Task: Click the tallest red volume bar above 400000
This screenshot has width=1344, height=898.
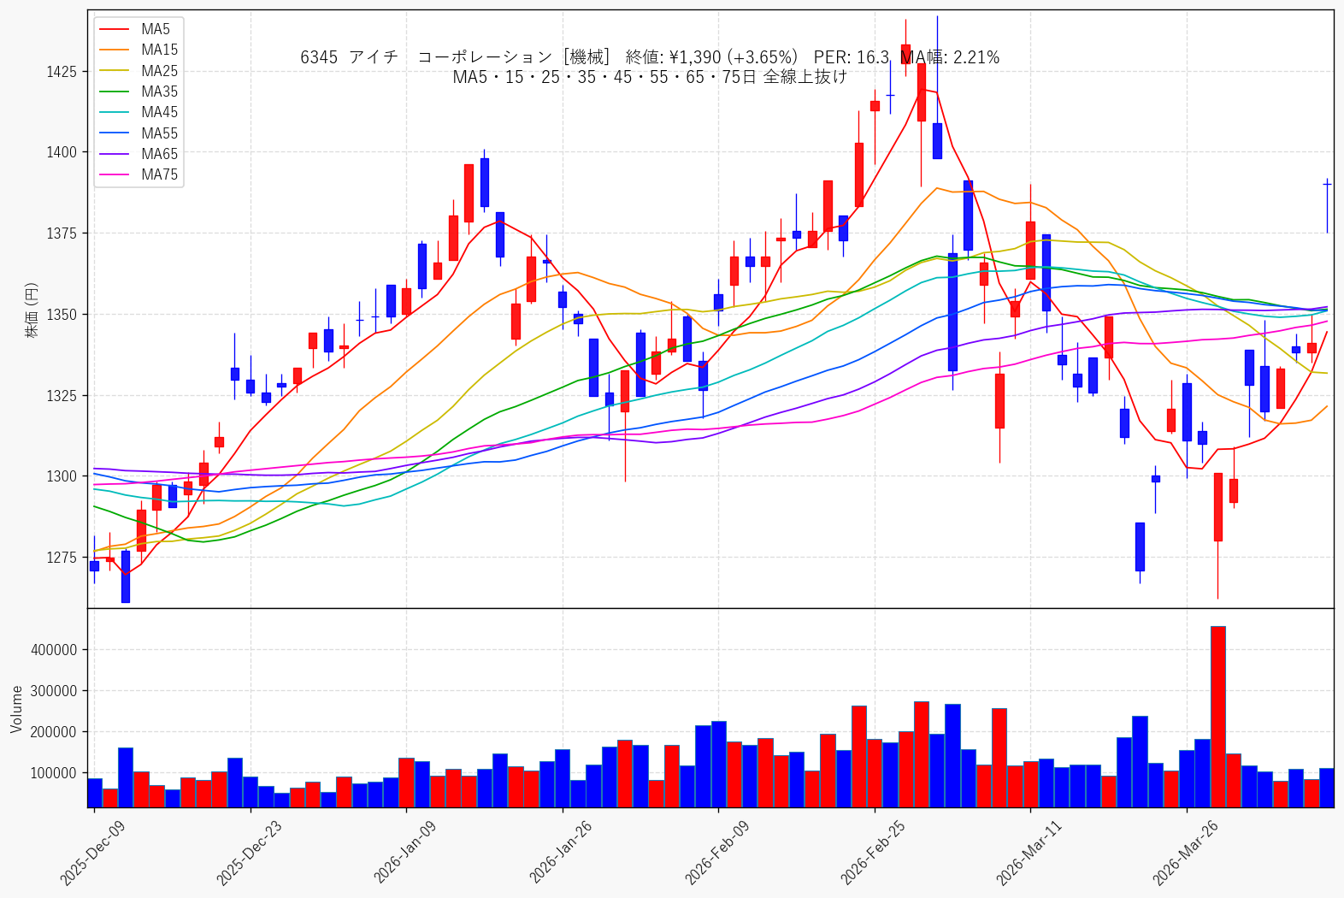Action: click(x=1218, y=717)
